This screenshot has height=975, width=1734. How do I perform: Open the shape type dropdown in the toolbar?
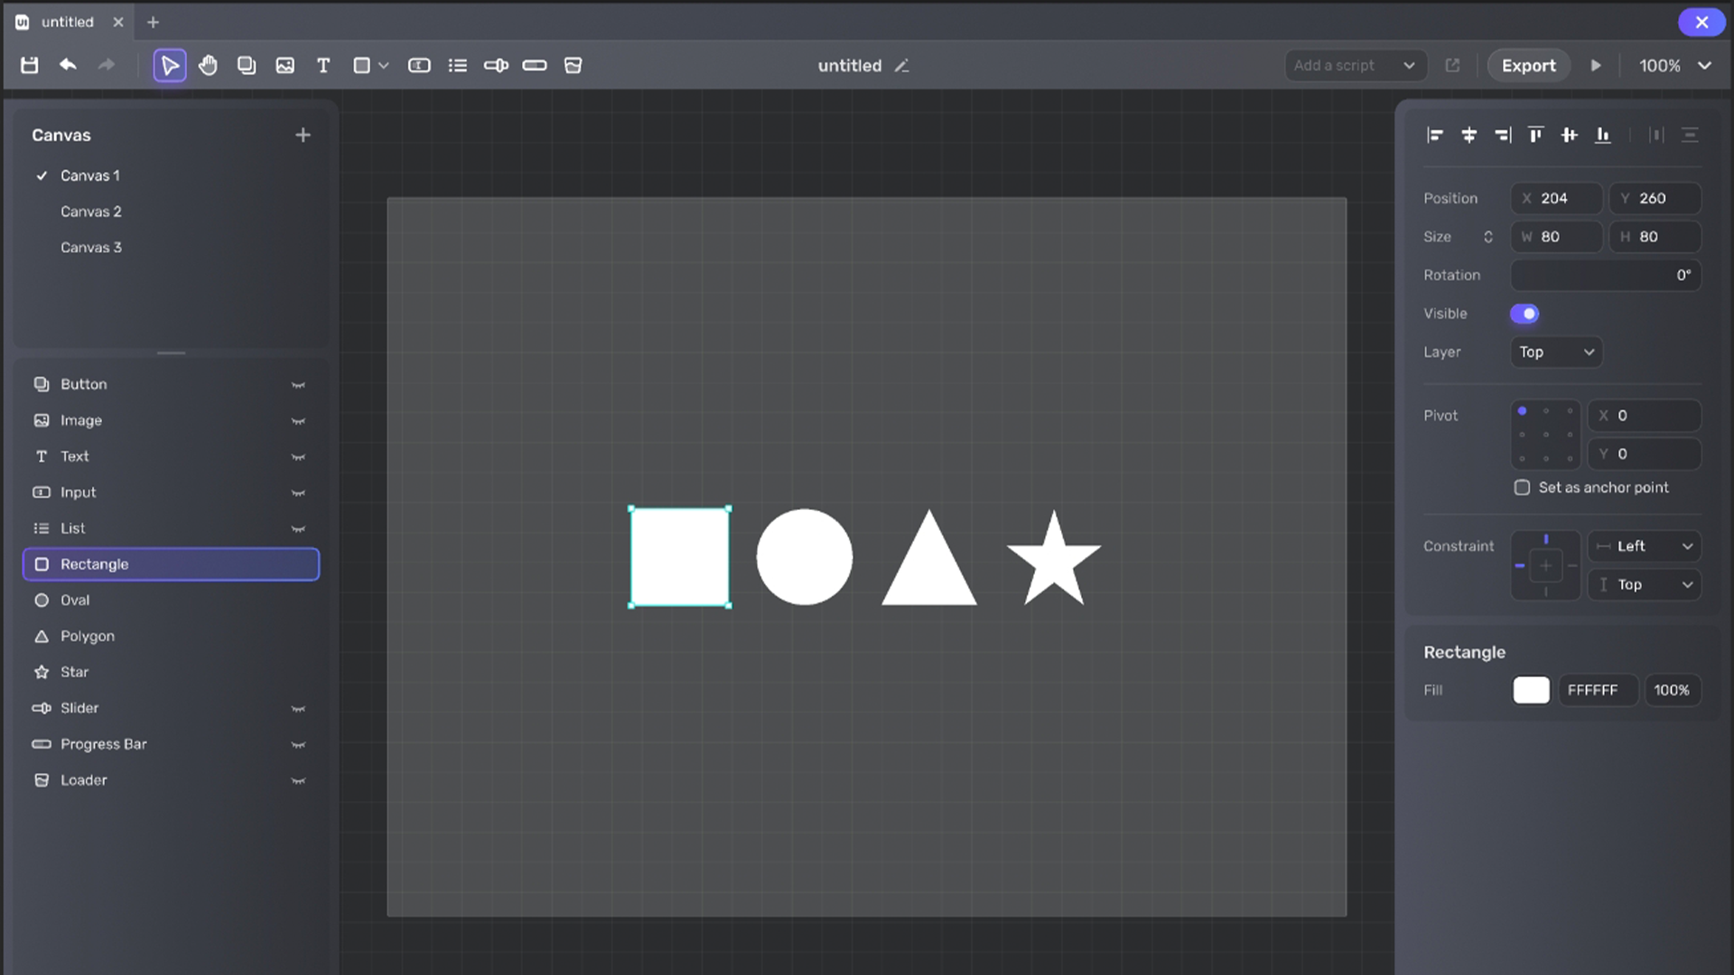point(384,65)
